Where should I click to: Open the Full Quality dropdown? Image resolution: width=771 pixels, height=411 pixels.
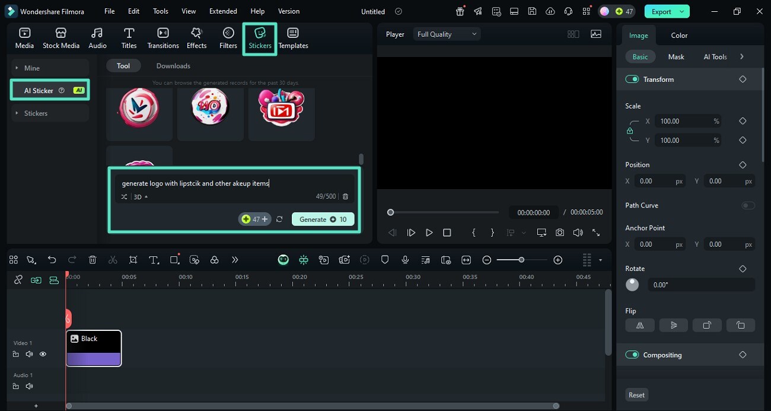(447, 34)
